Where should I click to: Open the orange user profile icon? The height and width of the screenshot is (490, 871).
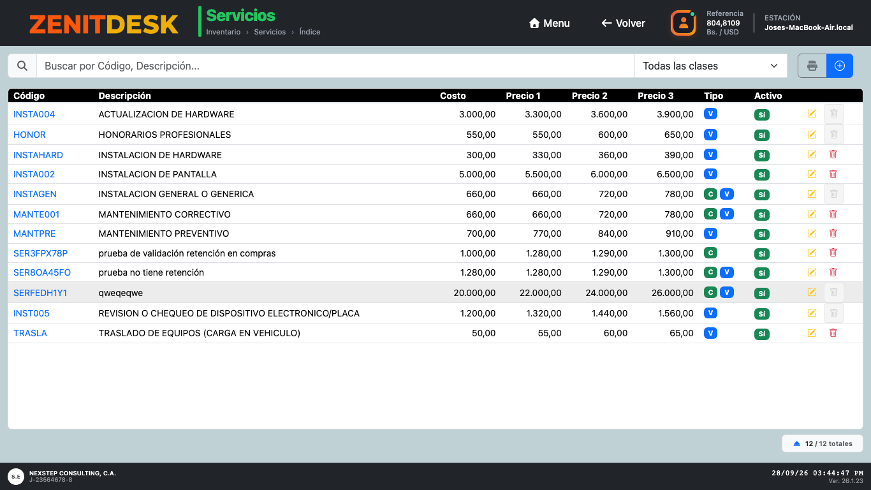(x=684, y=23)
